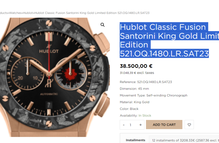Click the Reference 521.OQ.1480.LR.SAT23 line

pos(146,82)
